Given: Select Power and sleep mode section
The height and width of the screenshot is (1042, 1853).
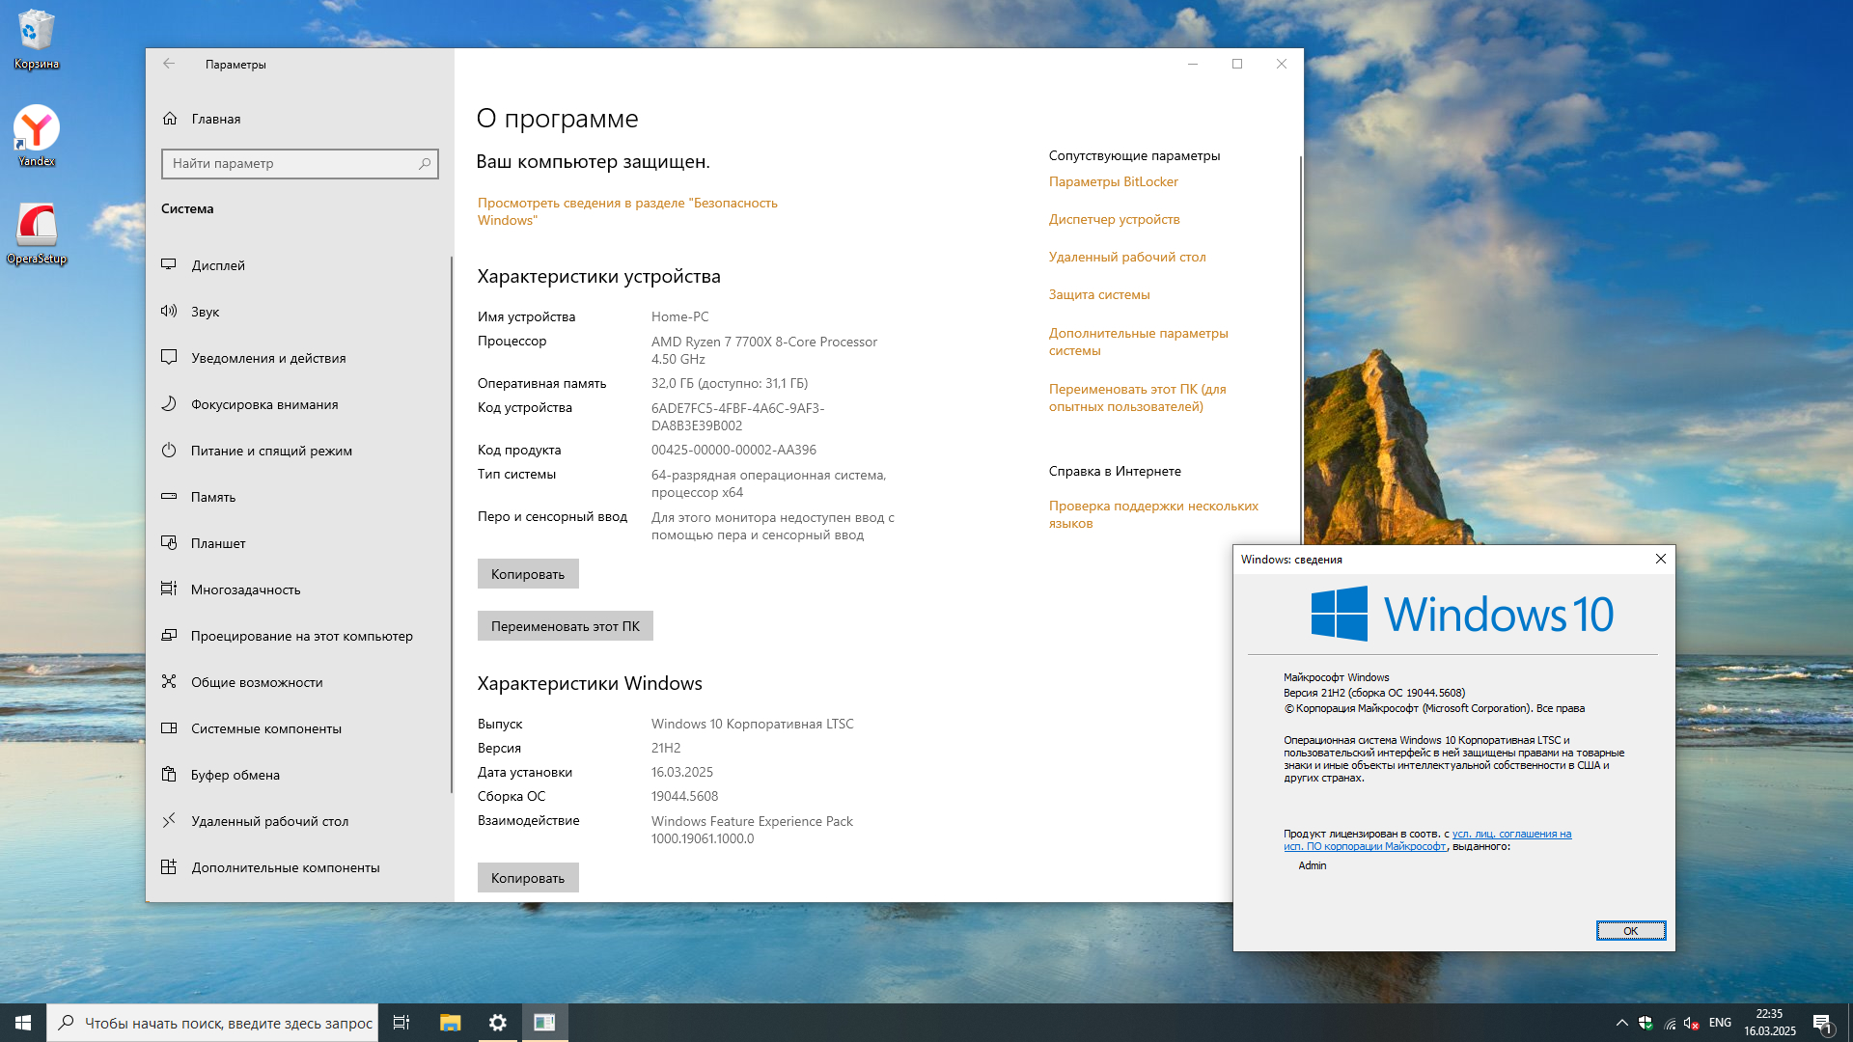Looking at the screenshot, I should tap(271, 451).
